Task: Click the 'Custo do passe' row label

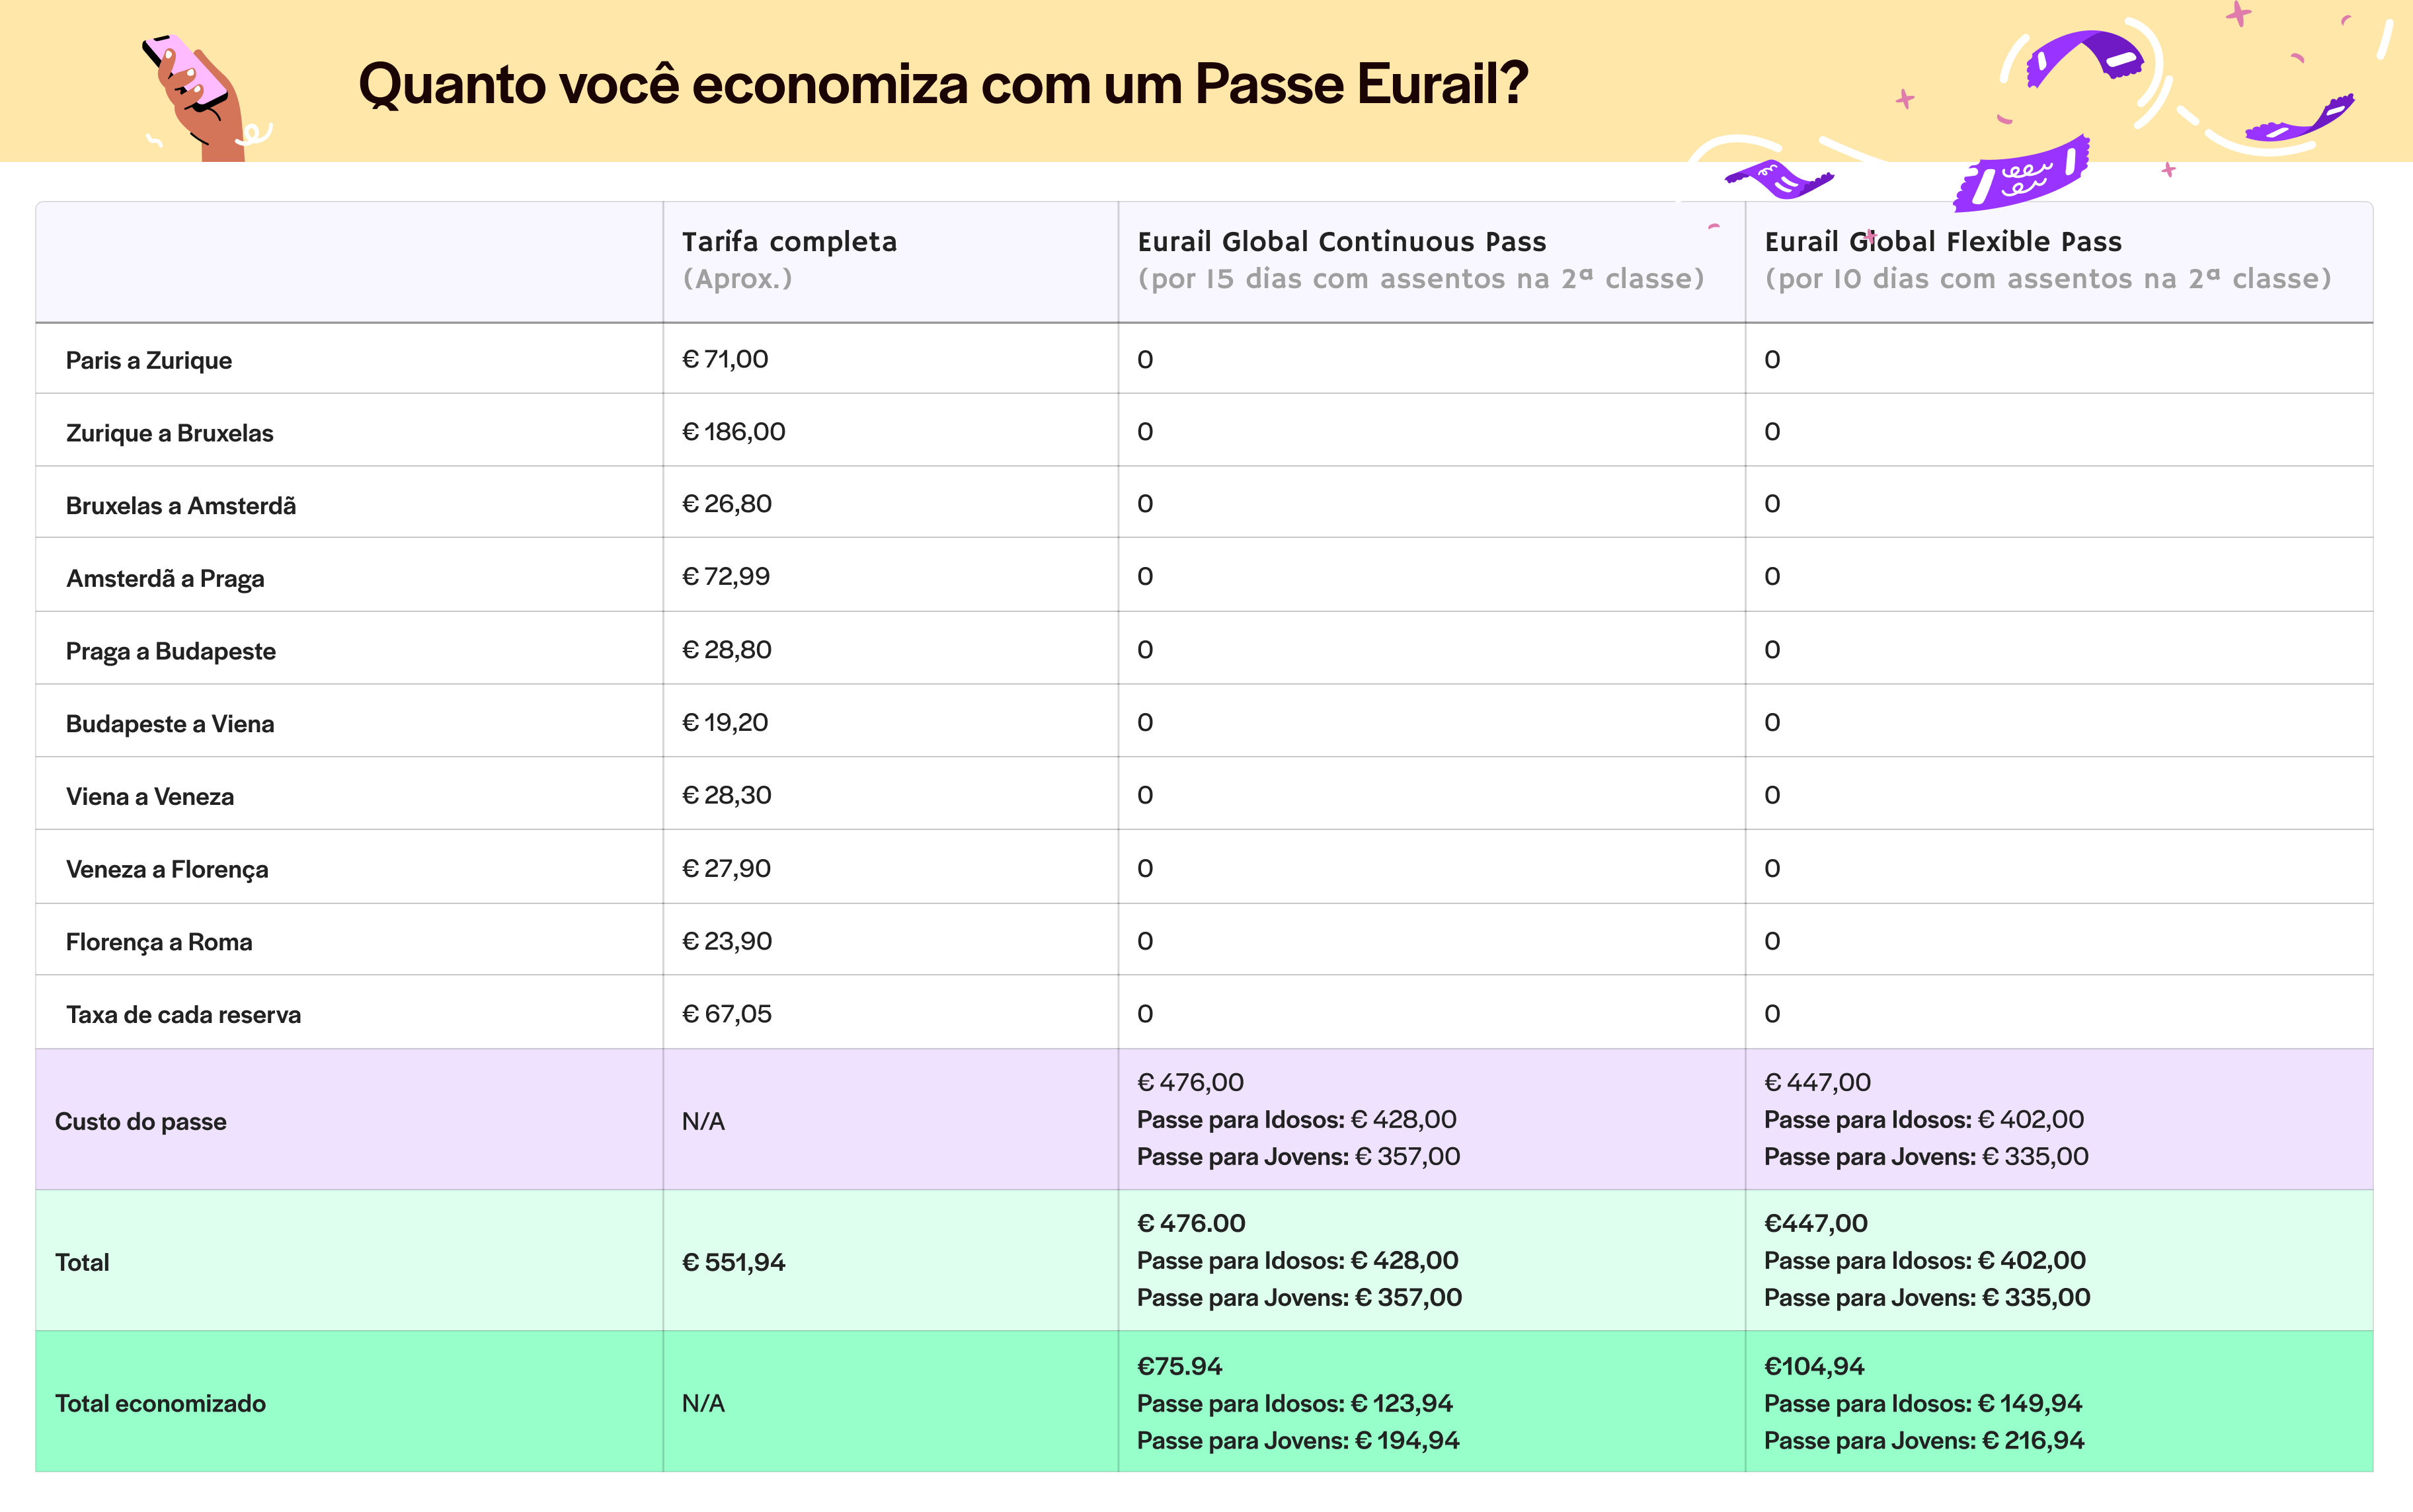Action: [141, 1122]
